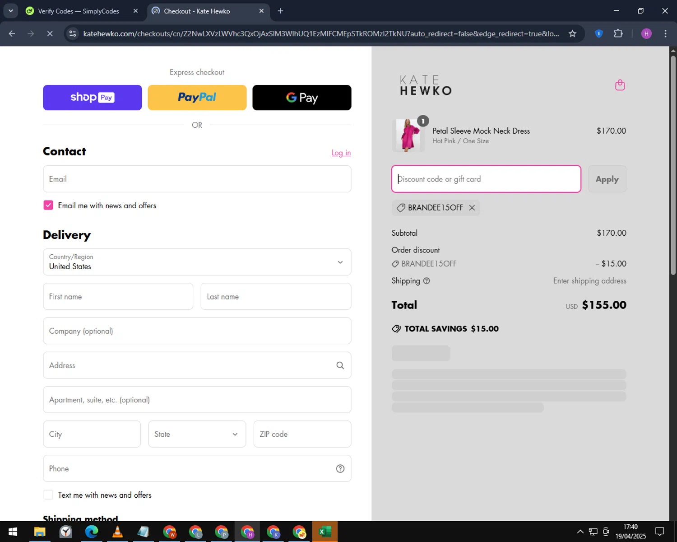Click the Apartment, suite field
The width and height of the screenshot is (677, 542).
[x=197, y=400]
